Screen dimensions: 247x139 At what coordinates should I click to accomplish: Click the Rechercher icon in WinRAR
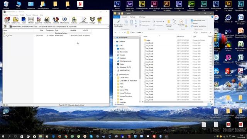pos(47,20)
